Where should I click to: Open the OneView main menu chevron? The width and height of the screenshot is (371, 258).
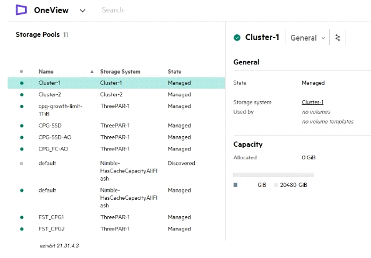(x=82, y=11)
